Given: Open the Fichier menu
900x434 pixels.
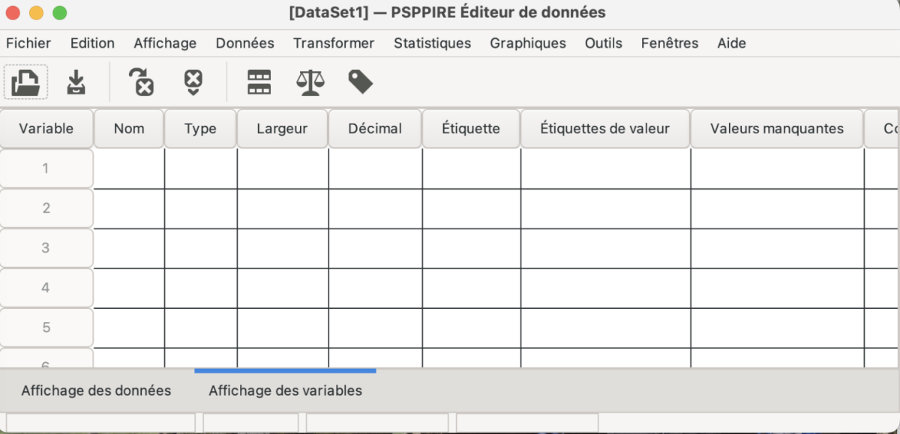Looking at the screenshot, I should (28, 43).
